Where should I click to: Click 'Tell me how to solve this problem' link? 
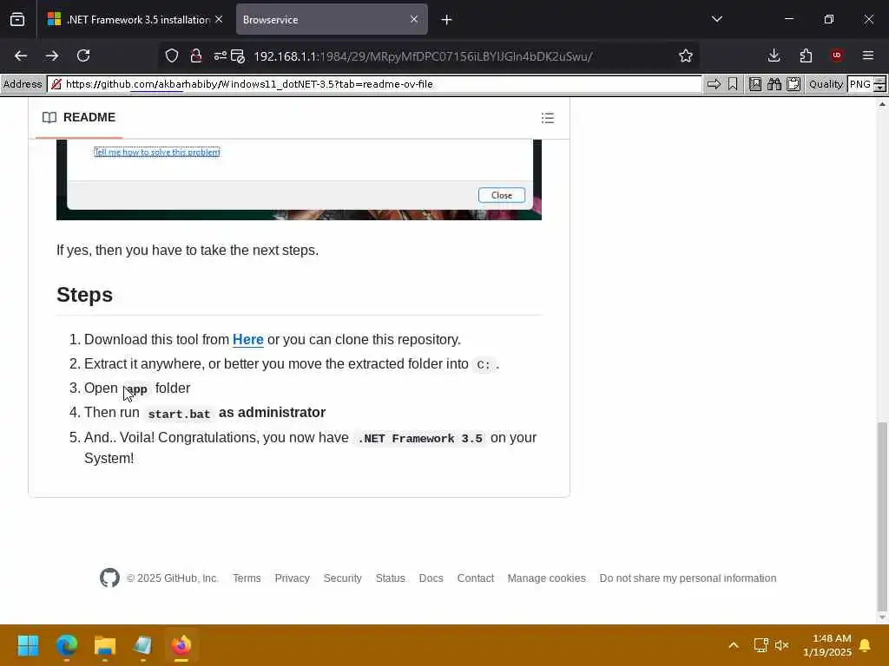[157, 152]
